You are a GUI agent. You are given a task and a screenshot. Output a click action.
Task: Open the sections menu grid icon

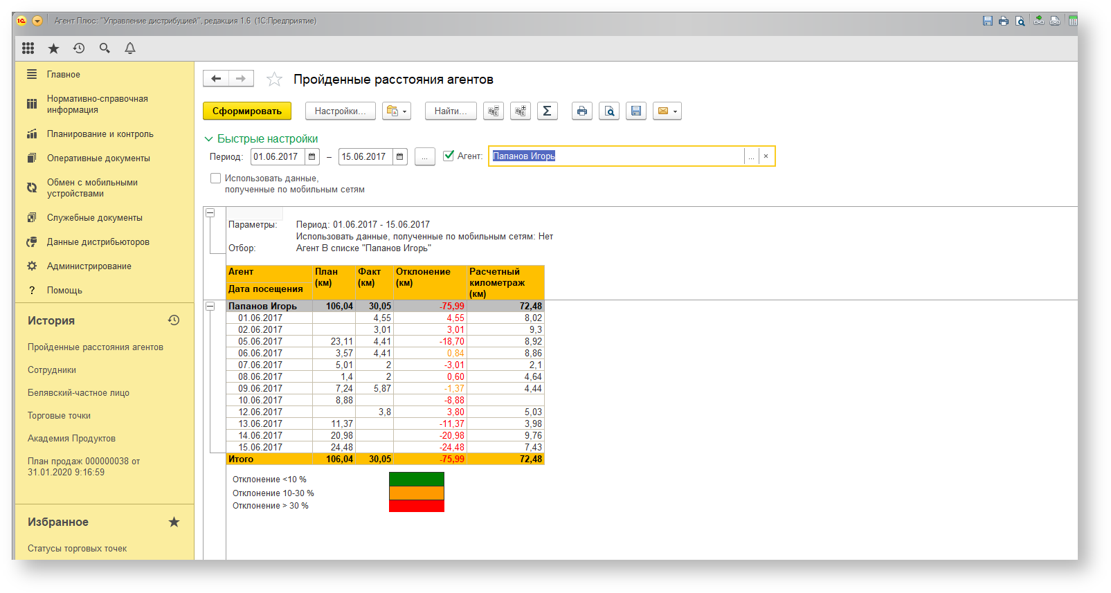click(28, 48)
